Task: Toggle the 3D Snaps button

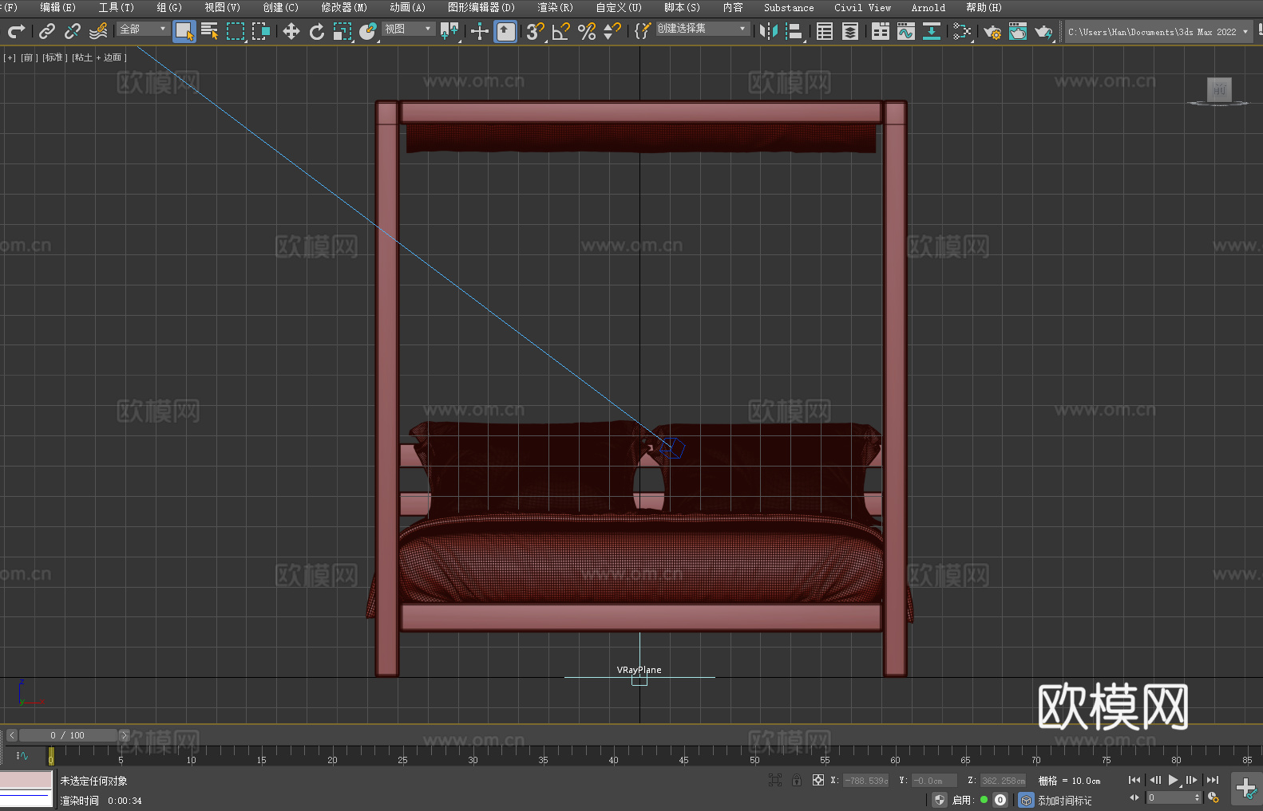Action: tap(535, 31)
